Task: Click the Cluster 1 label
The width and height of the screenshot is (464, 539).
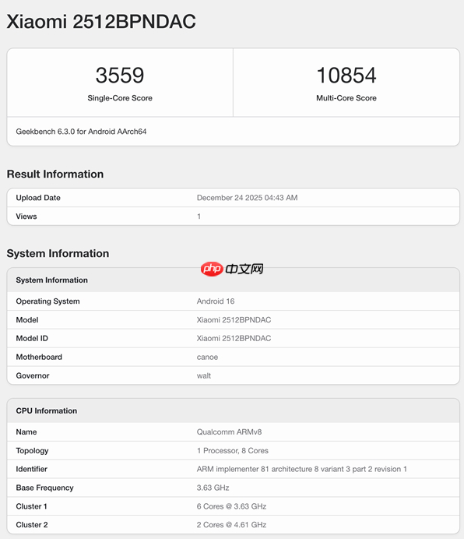Action: coord(31,506)
